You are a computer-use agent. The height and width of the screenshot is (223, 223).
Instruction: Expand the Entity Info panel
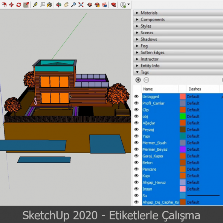tap(178, 66)
